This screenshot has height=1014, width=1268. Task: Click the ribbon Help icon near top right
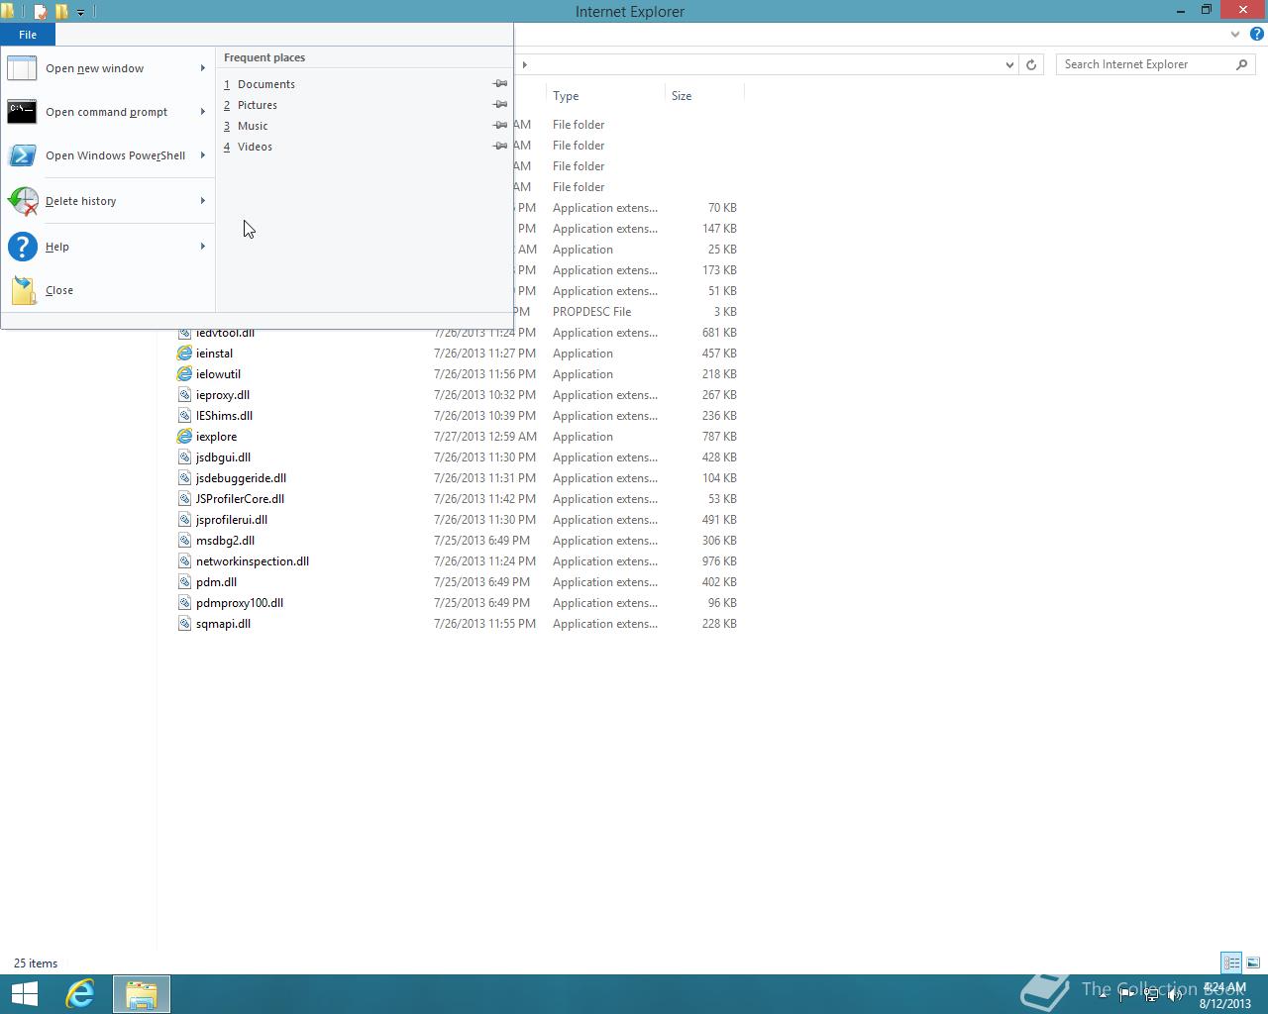click(1255, 35)
